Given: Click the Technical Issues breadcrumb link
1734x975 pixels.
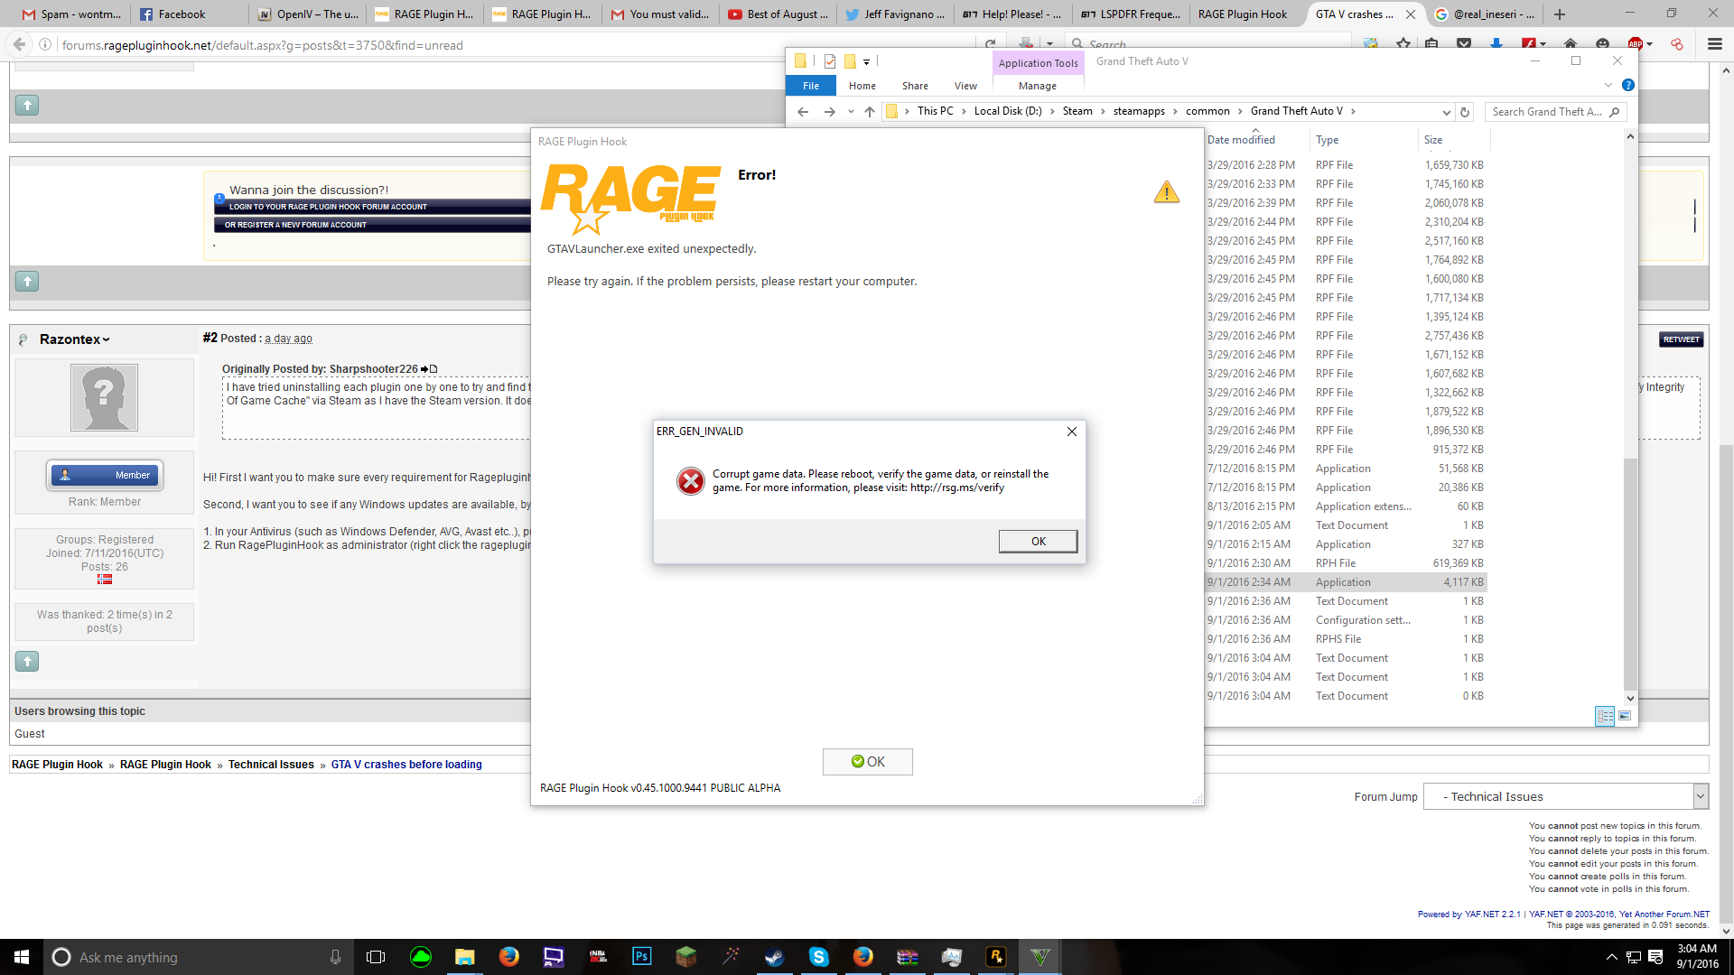Looking at the screenshot, I should pyautogui.click(x=271, y=765).
